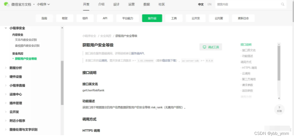Open the 设计 top menu item
The height and width of the screenshot is (139, 294).
(x=116, y=4)
